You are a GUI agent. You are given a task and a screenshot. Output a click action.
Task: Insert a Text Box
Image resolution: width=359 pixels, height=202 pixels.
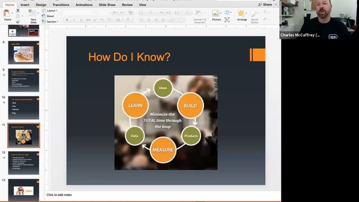227,20
